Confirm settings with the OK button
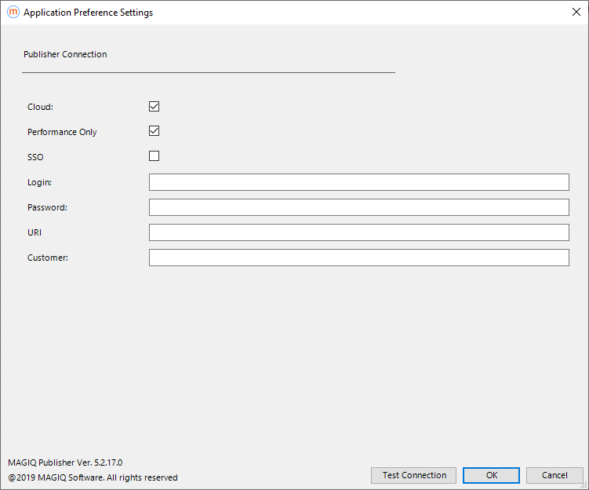The image size is (589, 490). point(491,475)
